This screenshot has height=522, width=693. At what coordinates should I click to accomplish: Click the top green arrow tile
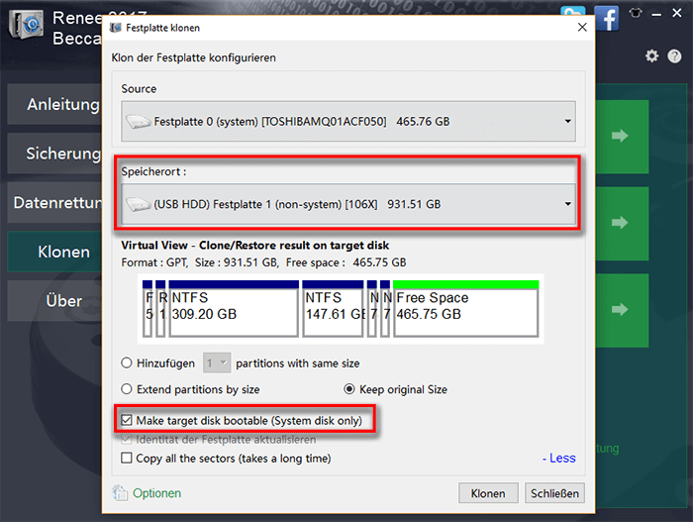(x=623, y=137)
